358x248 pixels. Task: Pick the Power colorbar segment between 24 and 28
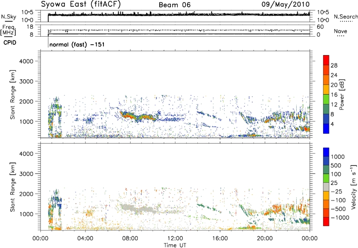point(326,70)
